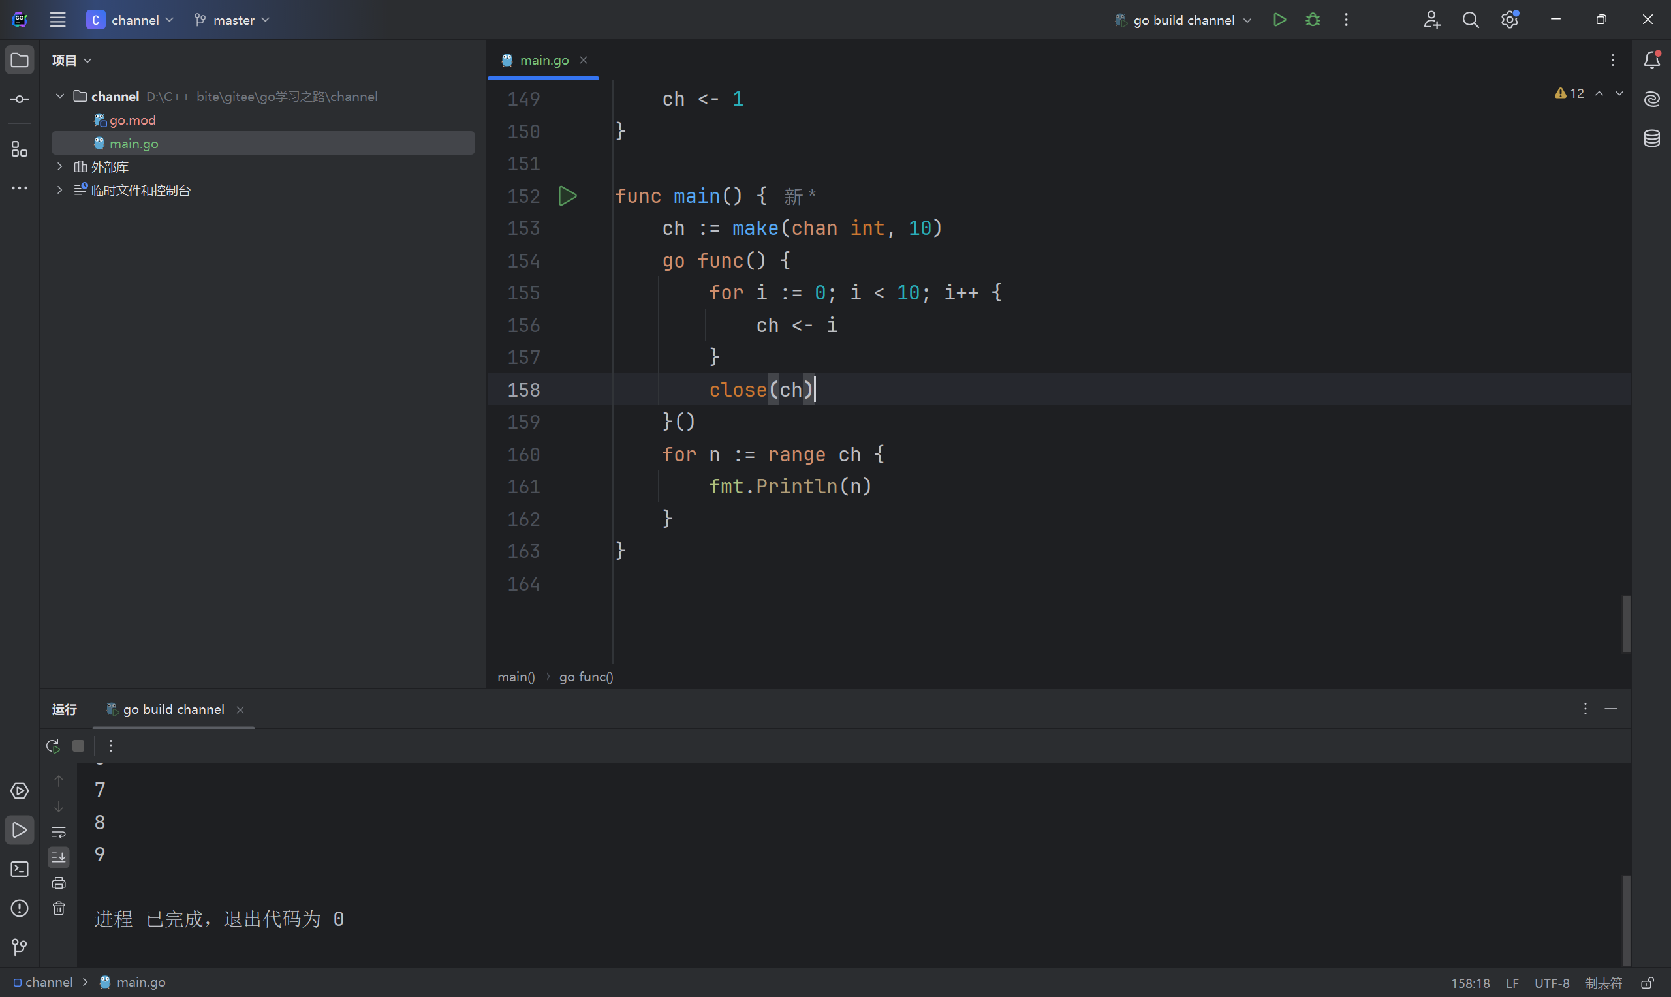Open the 项目 view dropdown
Screen dimensions: 1671x997
coord(71,61)
